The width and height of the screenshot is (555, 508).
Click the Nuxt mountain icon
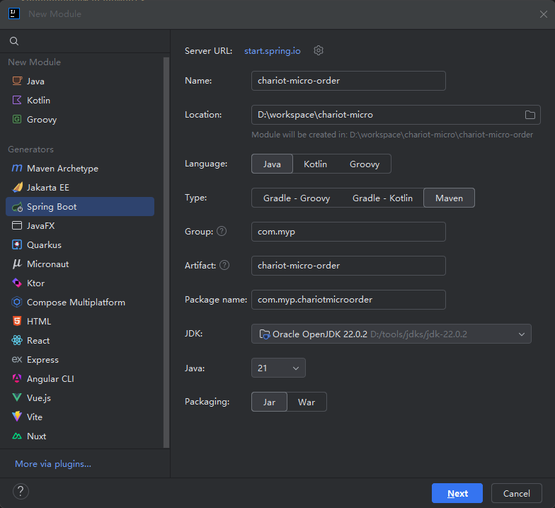[17, 436]
